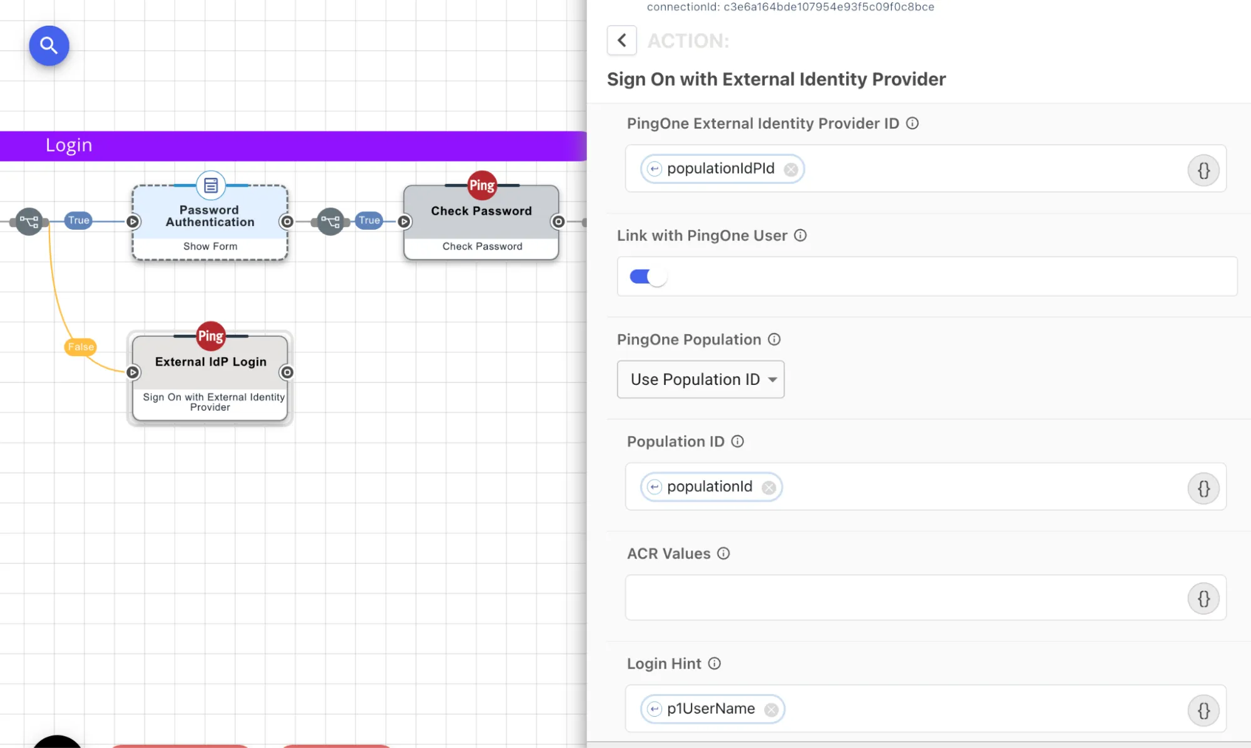Show info for Population ID field
The image size is (1251, 748).
coord(738,441)
